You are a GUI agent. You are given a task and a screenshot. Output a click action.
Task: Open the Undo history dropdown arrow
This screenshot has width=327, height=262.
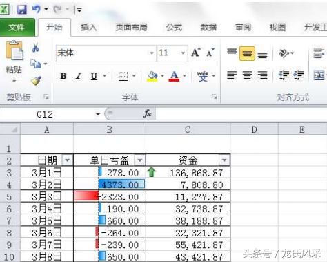[x=46, y=10]
